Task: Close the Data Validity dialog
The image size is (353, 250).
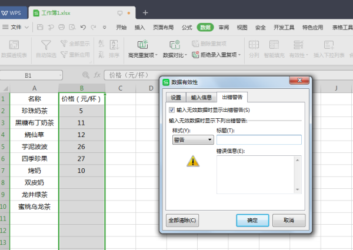Action: click(x=299, y=81)
